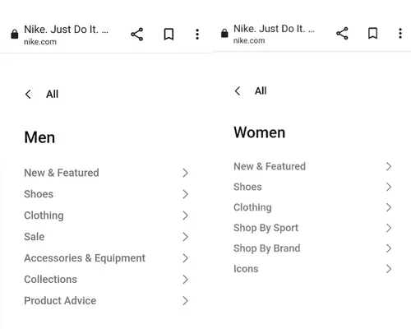
Task: Expand chevron next to Men's Clothing
Action: [x=186, y=215]
